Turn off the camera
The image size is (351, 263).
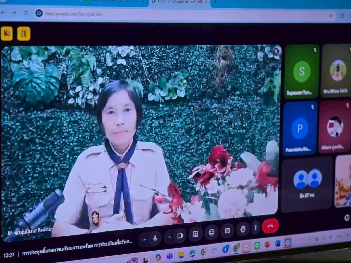coord(180,236)
